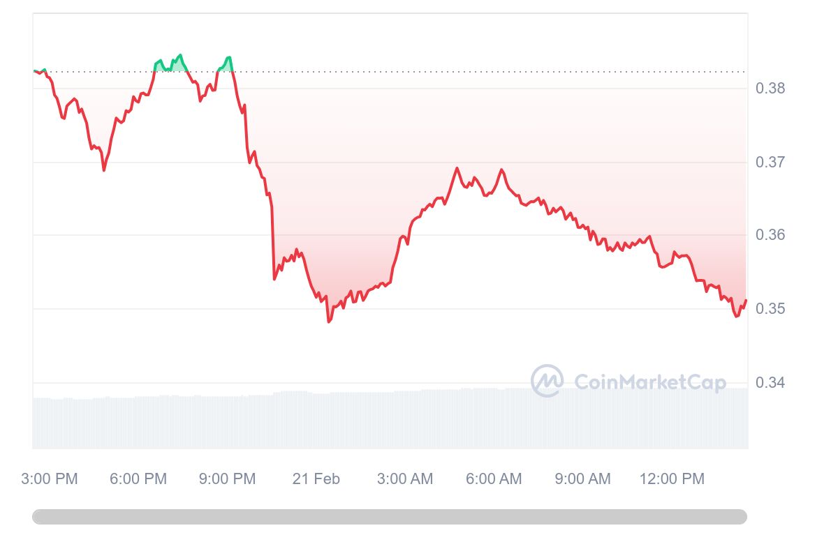Viewport: 838px width, 558px height.
Task: Click the 6:00 PM time axis label
Action: (138, 479)
